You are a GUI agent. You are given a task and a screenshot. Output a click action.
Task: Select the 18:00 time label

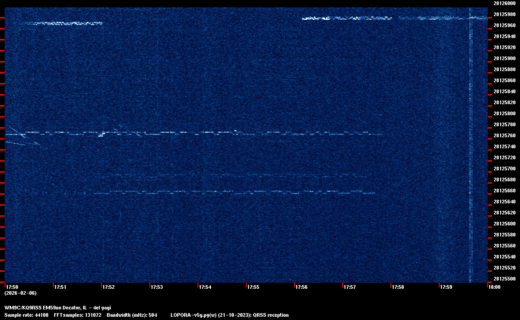point(494,287)
